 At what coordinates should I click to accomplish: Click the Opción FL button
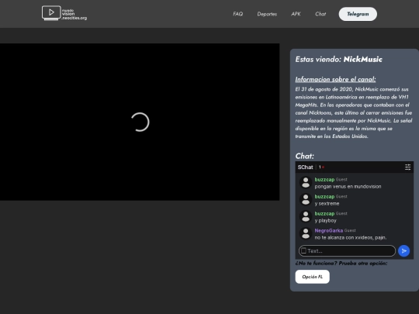click(x=313, y=277)
